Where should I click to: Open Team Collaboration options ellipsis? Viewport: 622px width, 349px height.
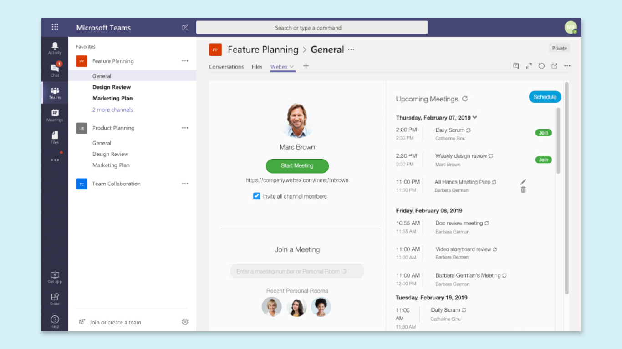[x=185, y=184]
